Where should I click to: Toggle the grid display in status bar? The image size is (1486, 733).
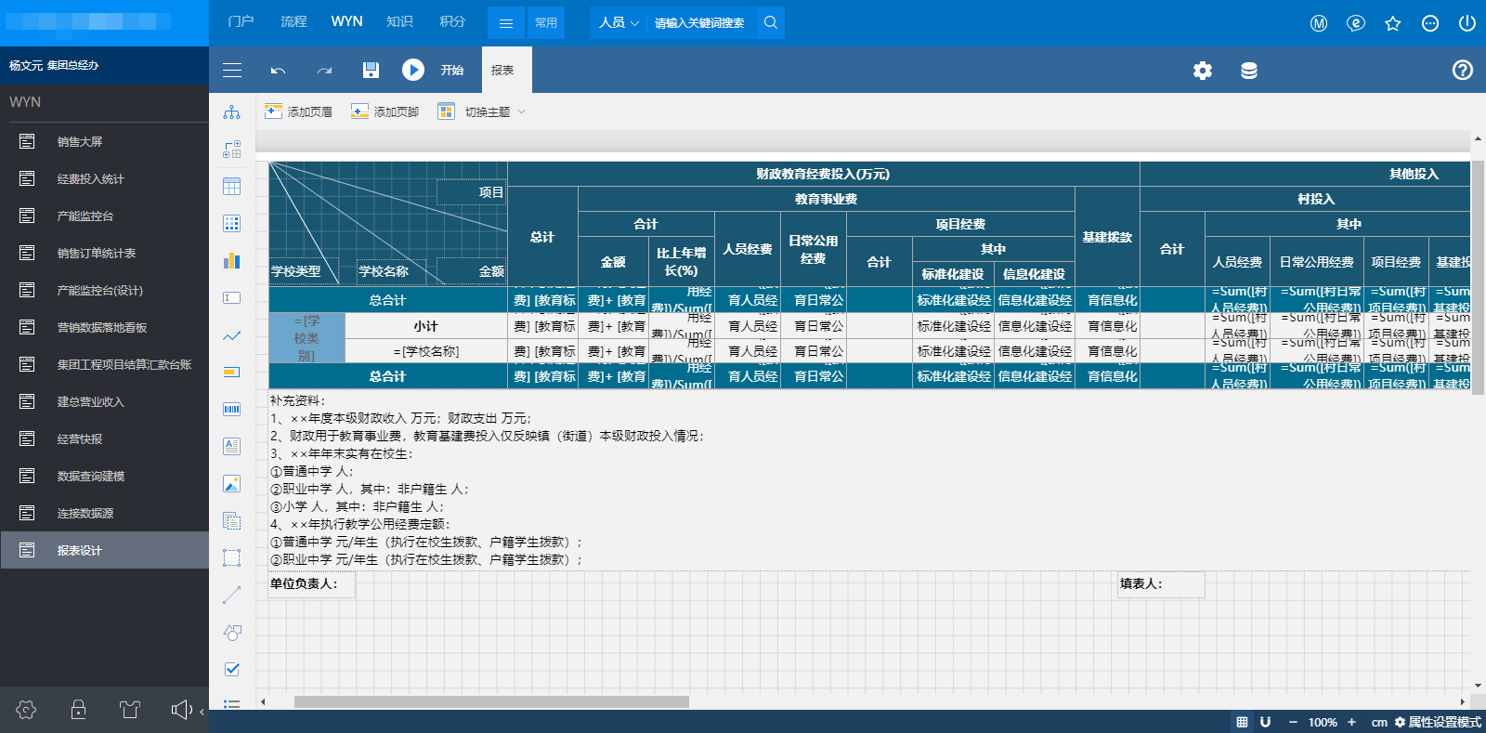click(1242, 722)
